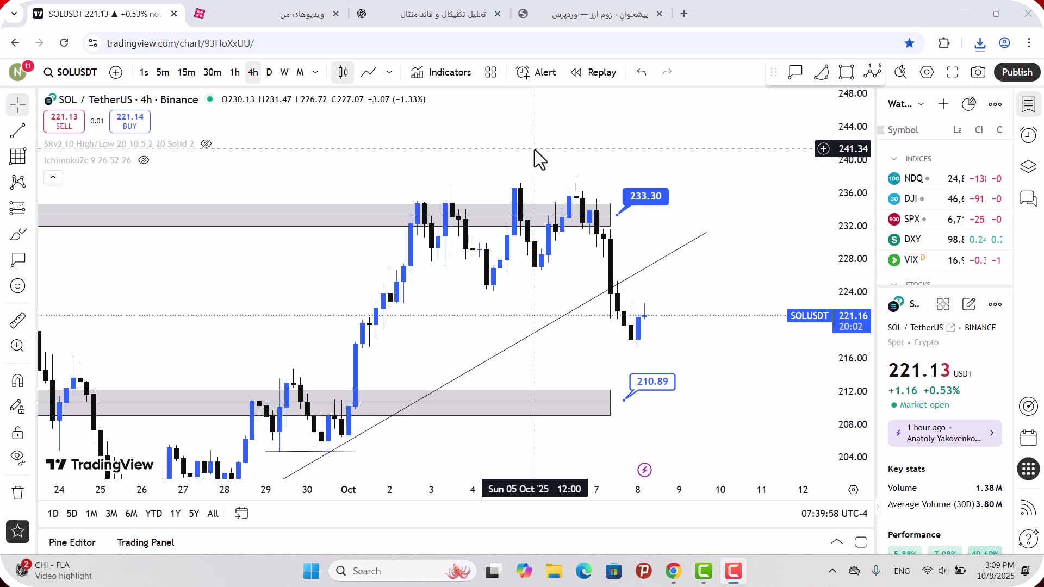Show the Ichimoku2c indicator
Image resolution: width=1044 pixels, height=587 pixels.
pyautogui.click(x=144, y=160)
